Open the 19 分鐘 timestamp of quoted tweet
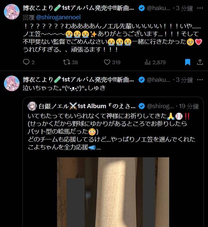The height and width of the screenshot is (227, 208). [x=189, y=106]
